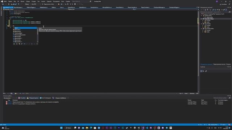Open the Assembly-CSharp project navigation dropdown
This screenshot has height=130, width=232.
point(35,9)
